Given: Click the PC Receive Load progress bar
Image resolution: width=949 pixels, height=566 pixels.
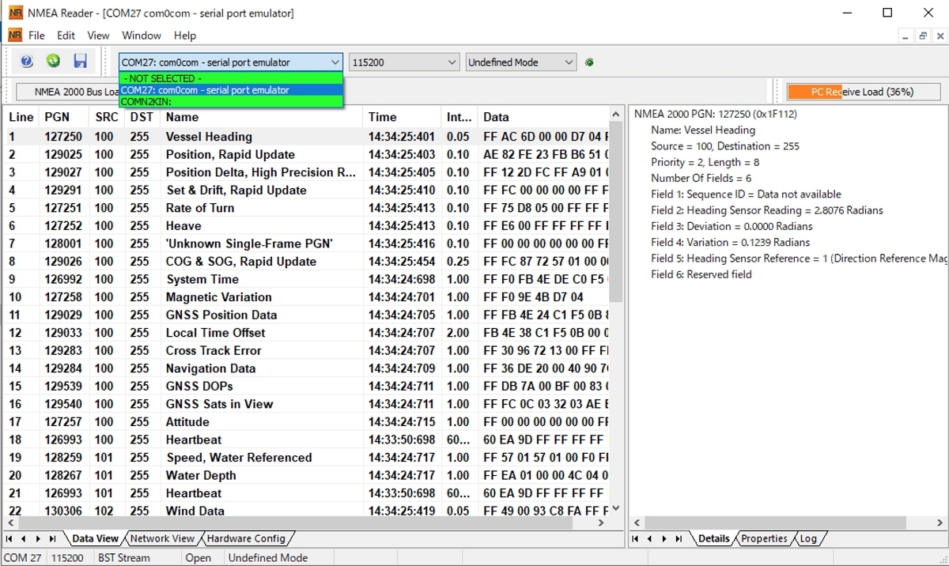Looking at the screenshot, I should (864, 92).
